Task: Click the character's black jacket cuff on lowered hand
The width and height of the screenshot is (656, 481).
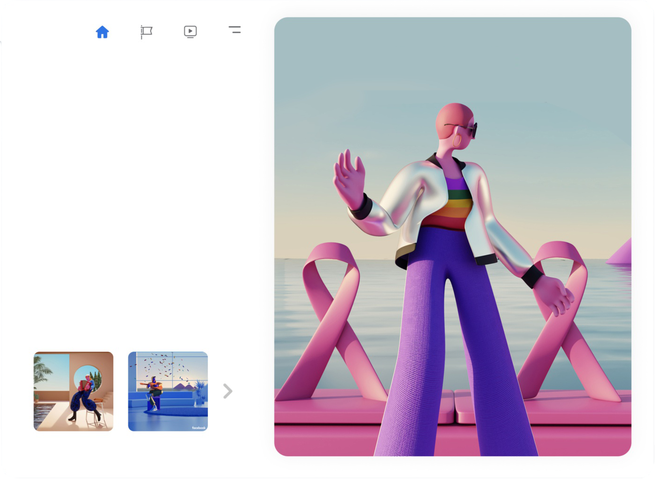Action: coord(532,276)
